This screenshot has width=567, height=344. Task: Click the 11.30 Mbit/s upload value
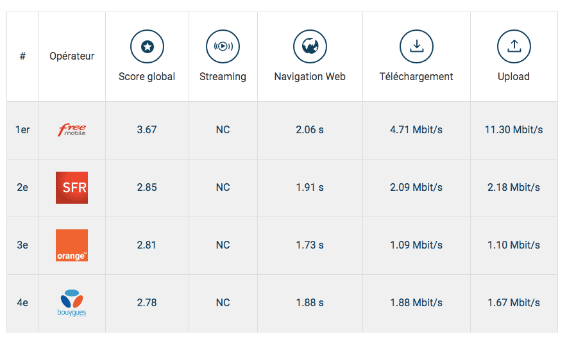click(x=514, y=130)
